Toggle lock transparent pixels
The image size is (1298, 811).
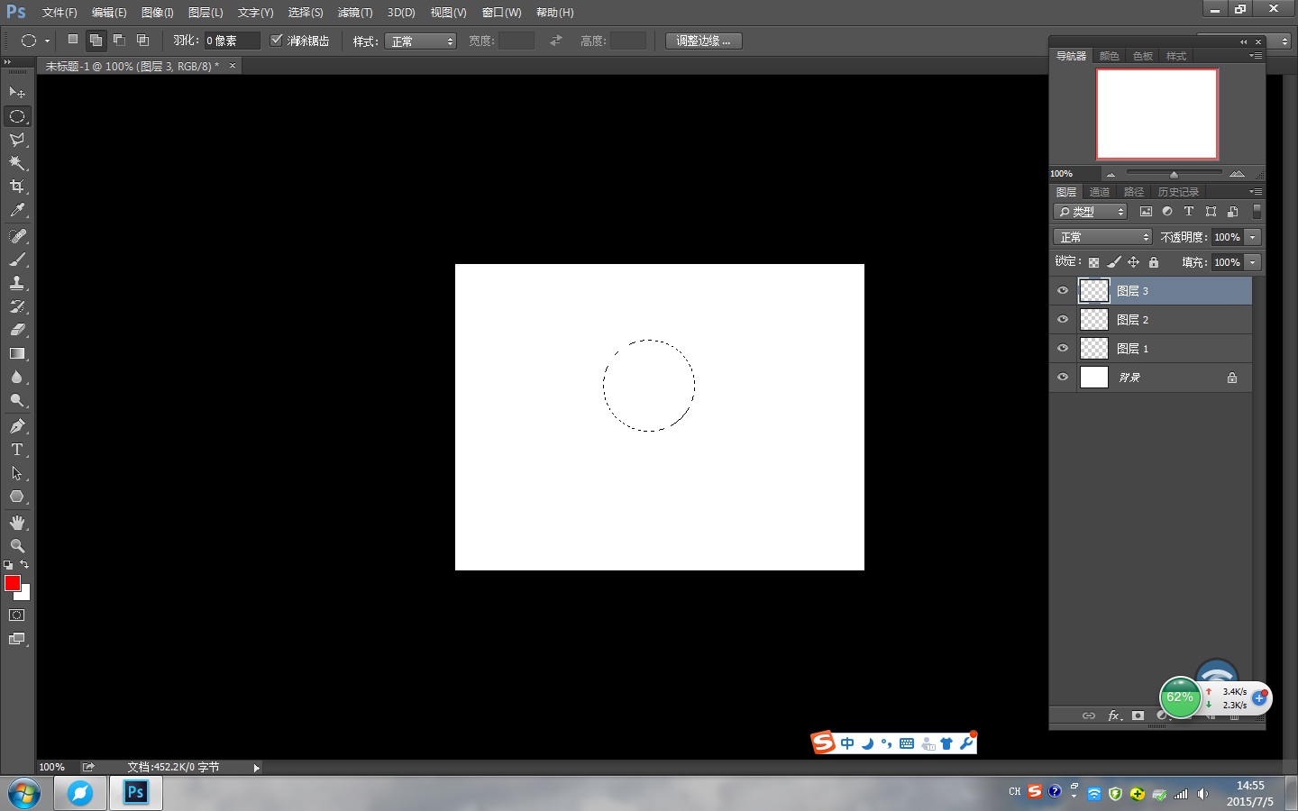click(x=1093, y=262)
